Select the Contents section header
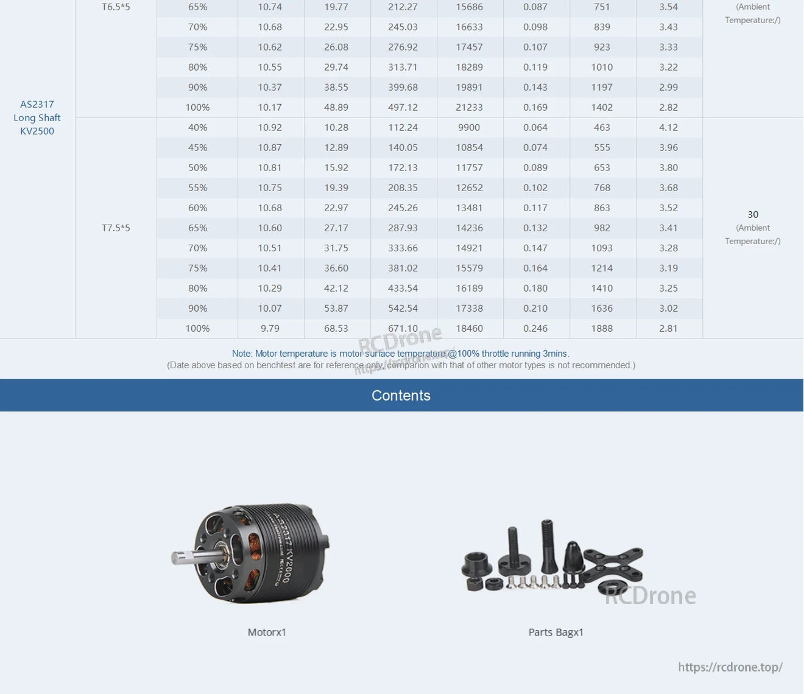The width and height of the screenshot is (804, 694). 401,395
